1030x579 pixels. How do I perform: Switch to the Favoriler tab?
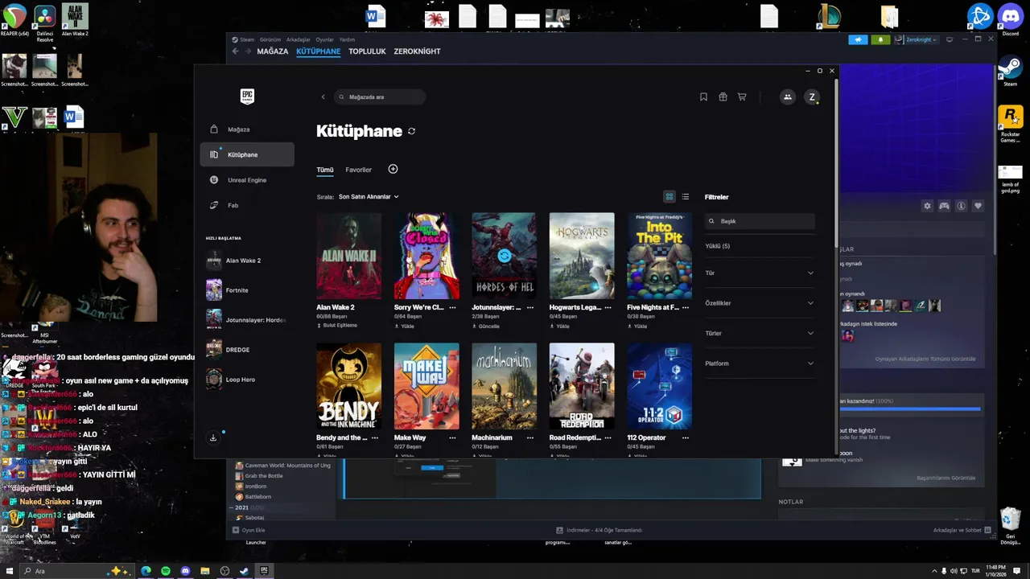(x=358, y=170)
